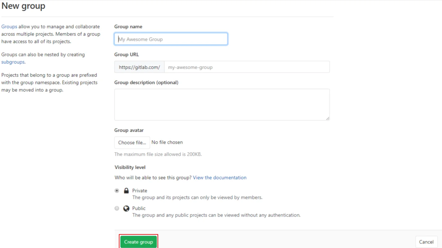Screen dimensions: 442x248
Task: Click the Visibility level label
Action: [x=130, y=167]
